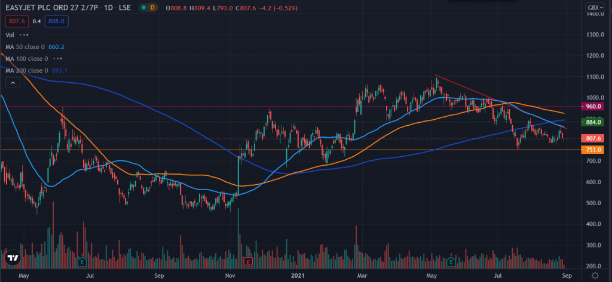Select MA 100 close indicator legend

[x=26, y=59]
